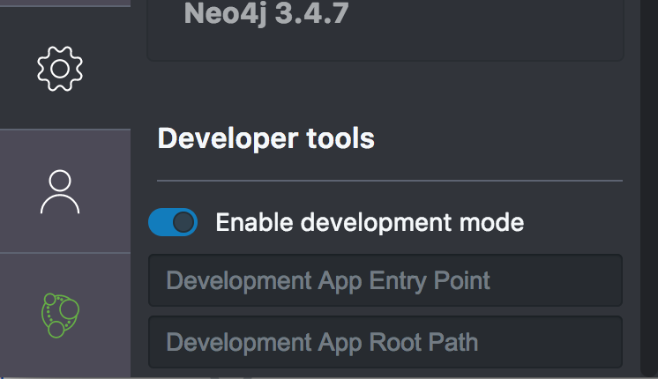Open the settings gear tab

coord(60,68)
